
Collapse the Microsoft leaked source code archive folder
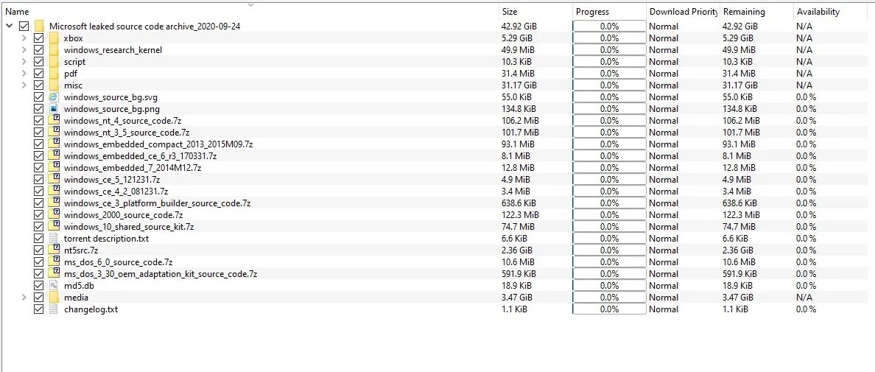click(x=9, y=27)
